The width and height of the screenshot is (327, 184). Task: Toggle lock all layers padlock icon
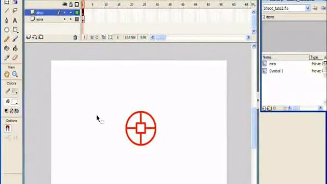(71, 4)
